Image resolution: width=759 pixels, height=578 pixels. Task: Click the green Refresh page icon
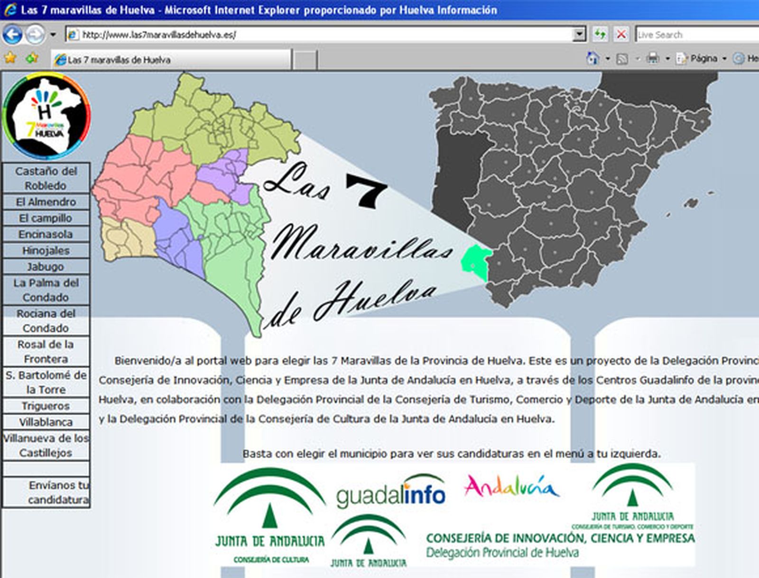tap(600, 35)
